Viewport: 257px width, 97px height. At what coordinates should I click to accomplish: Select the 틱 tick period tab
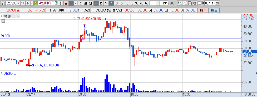pos(106,3)
